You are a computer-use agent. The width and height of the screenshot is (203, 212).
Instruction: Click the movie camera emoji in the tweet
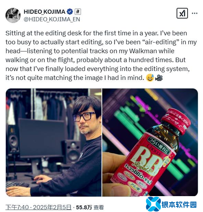coord(159,78)
